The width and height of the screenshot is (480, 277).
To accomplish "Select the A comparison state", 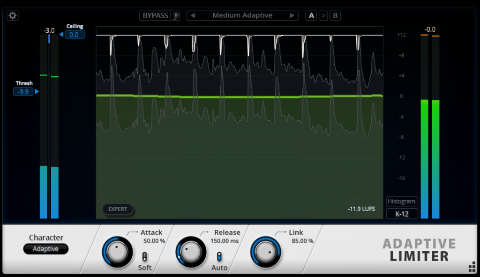I will (311, 15).
